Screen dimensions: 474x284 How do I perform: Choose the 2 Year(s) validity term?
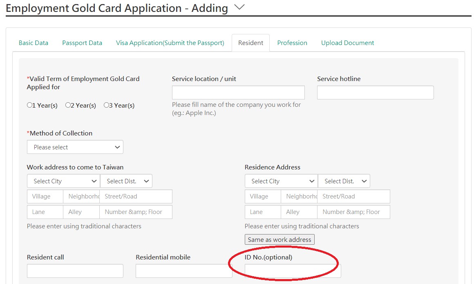pyautogui.click(x=68, y=105)
